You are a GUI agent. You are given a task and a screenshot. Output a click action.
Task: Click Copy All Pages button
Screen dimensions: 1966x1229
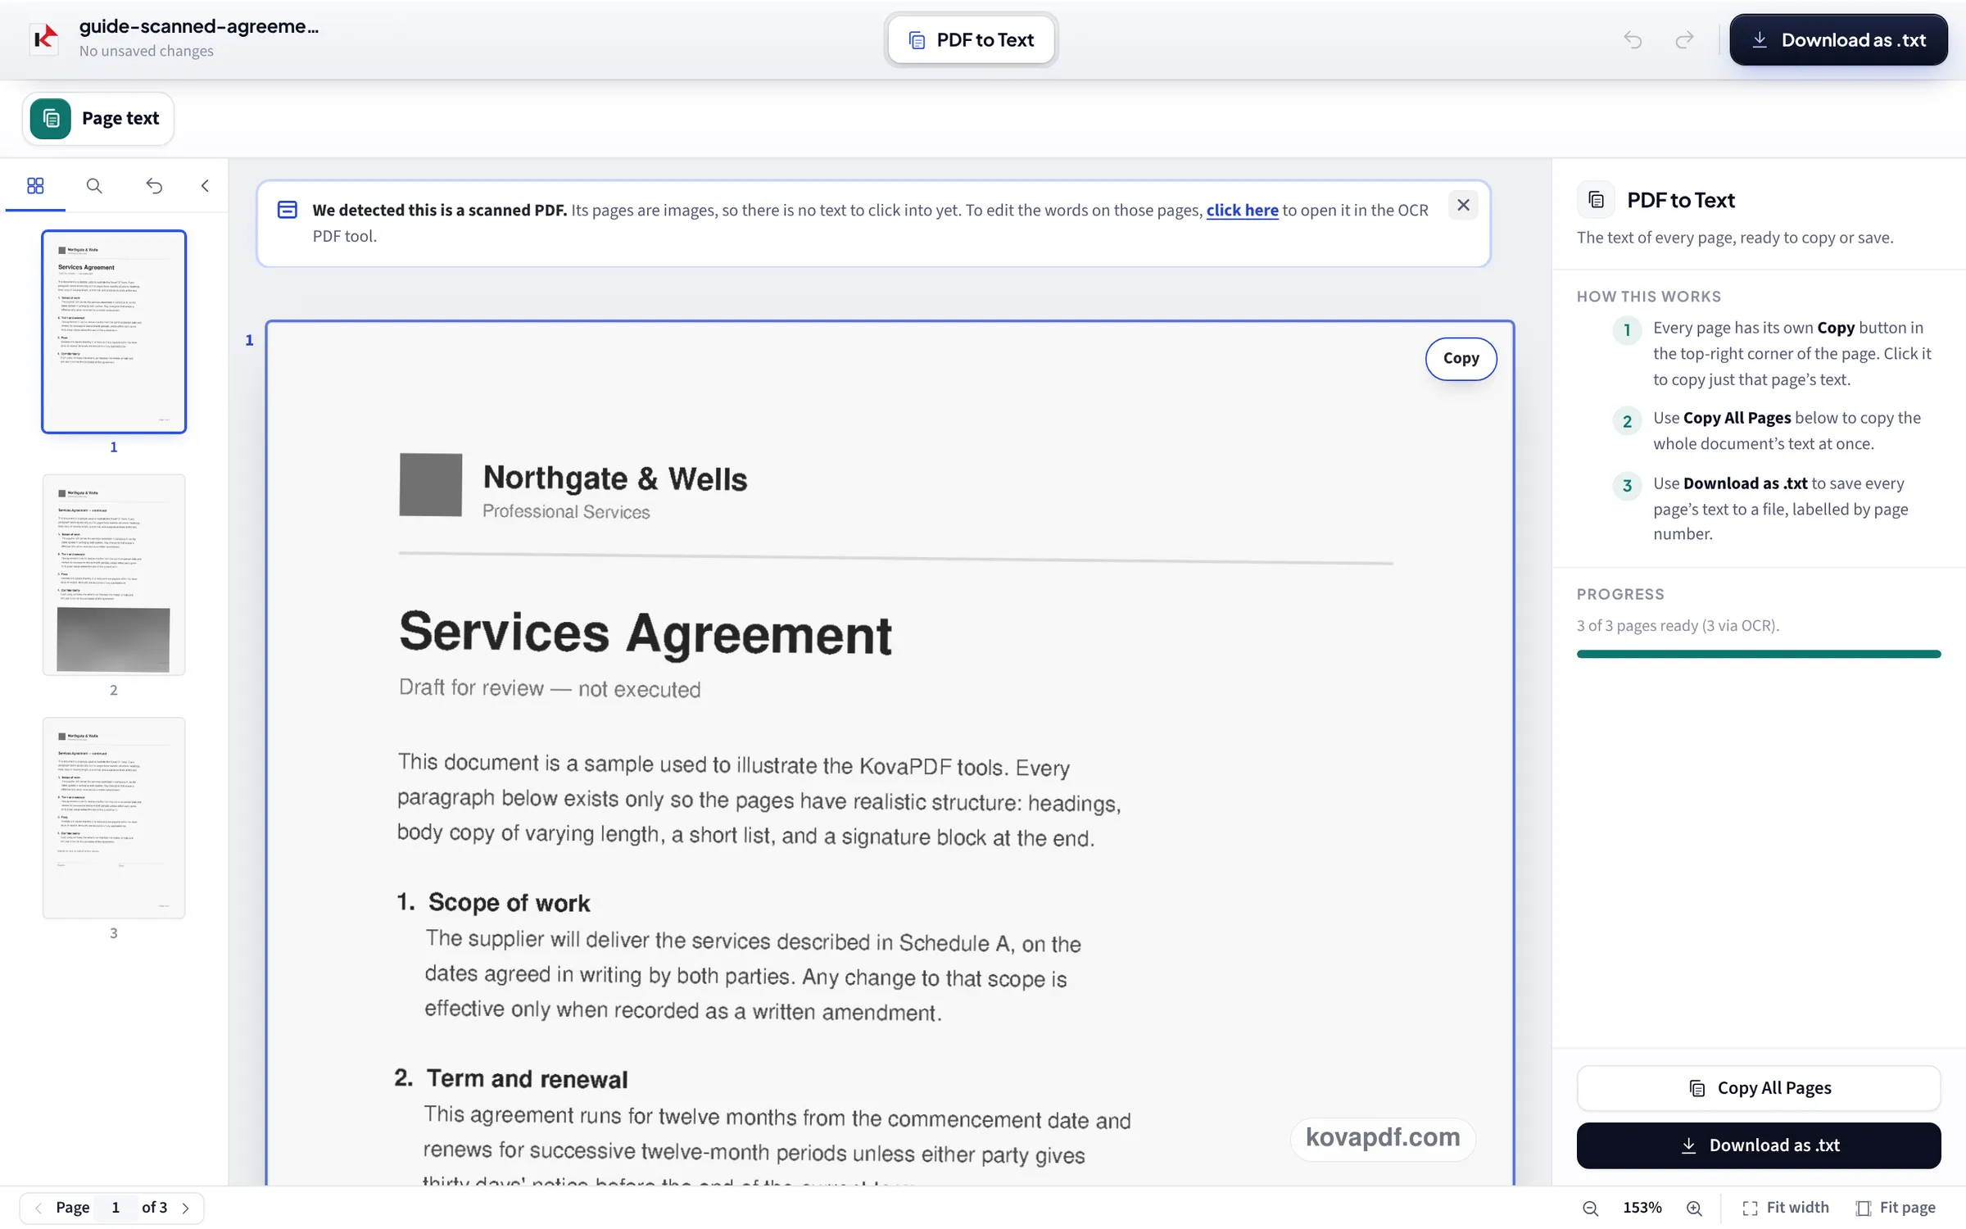1758,1088
